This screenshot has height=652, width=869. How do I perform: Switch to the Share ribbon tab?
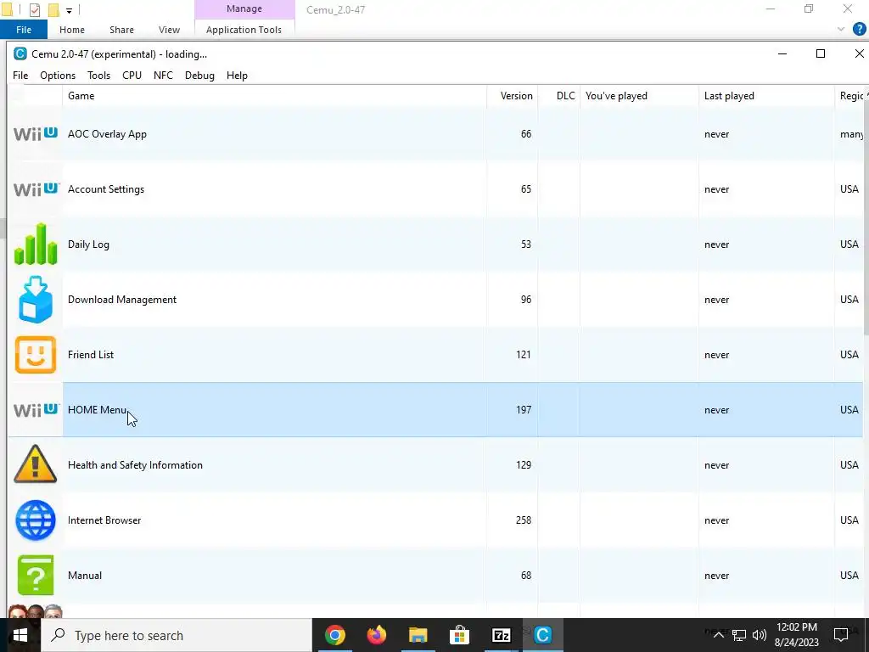point(121,30)
